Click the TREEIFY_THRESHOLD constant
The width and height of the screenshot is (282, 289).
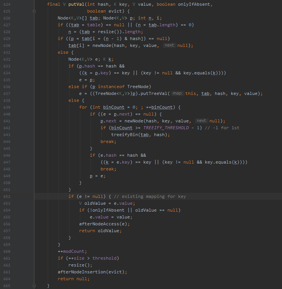point(166,128)
